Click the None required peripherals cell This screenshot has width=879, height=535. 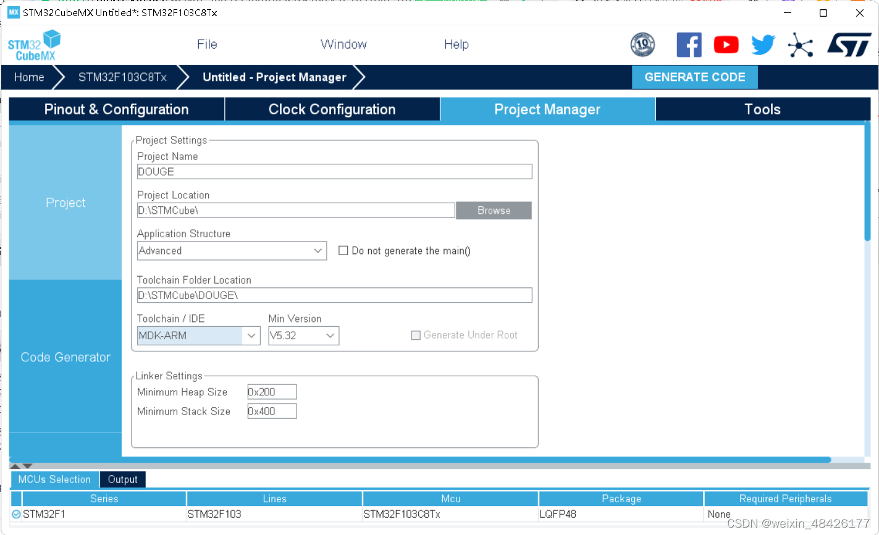point(786,514)
